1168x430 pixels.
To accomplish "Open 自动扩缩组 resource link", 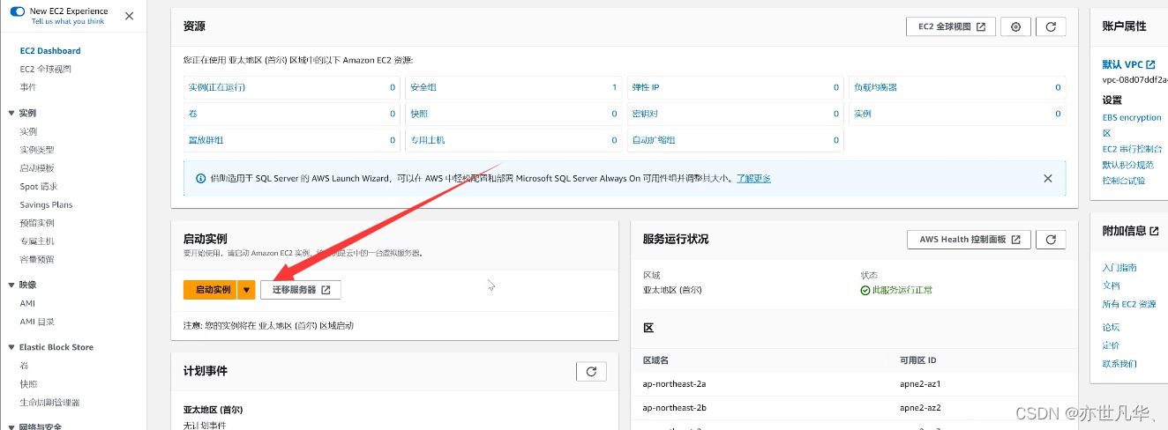I will [x=654, y=140].
